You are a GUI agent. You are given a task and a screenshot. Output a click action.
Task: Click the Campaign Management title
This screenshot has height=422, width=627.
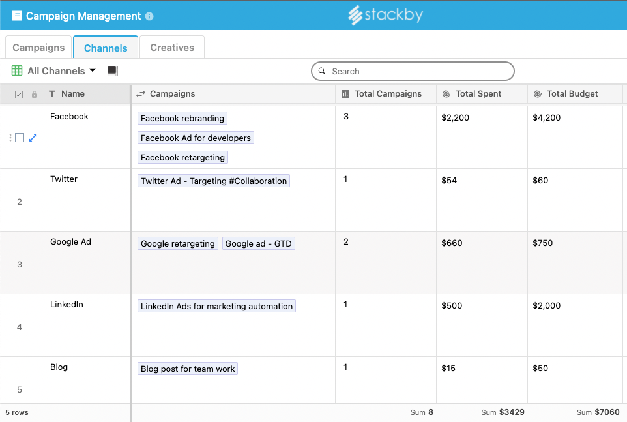click(83, 16)
